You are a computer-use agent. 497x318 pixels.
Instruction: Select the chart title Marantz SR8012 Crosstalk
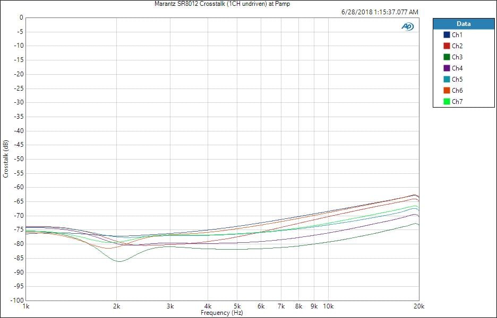pos(222,4)
